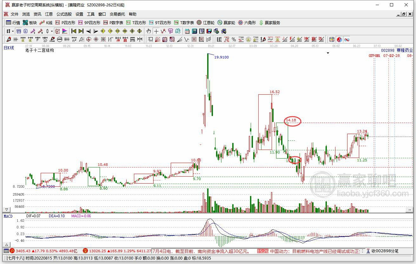Open the T数字表 tool
The width and height of the screenshot is (416, 264).
tap(184, 23)
